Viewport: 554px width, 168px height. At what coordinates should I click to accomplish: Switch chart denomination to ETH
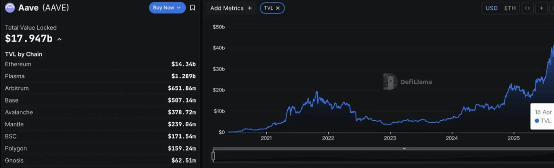pos(510,8)
